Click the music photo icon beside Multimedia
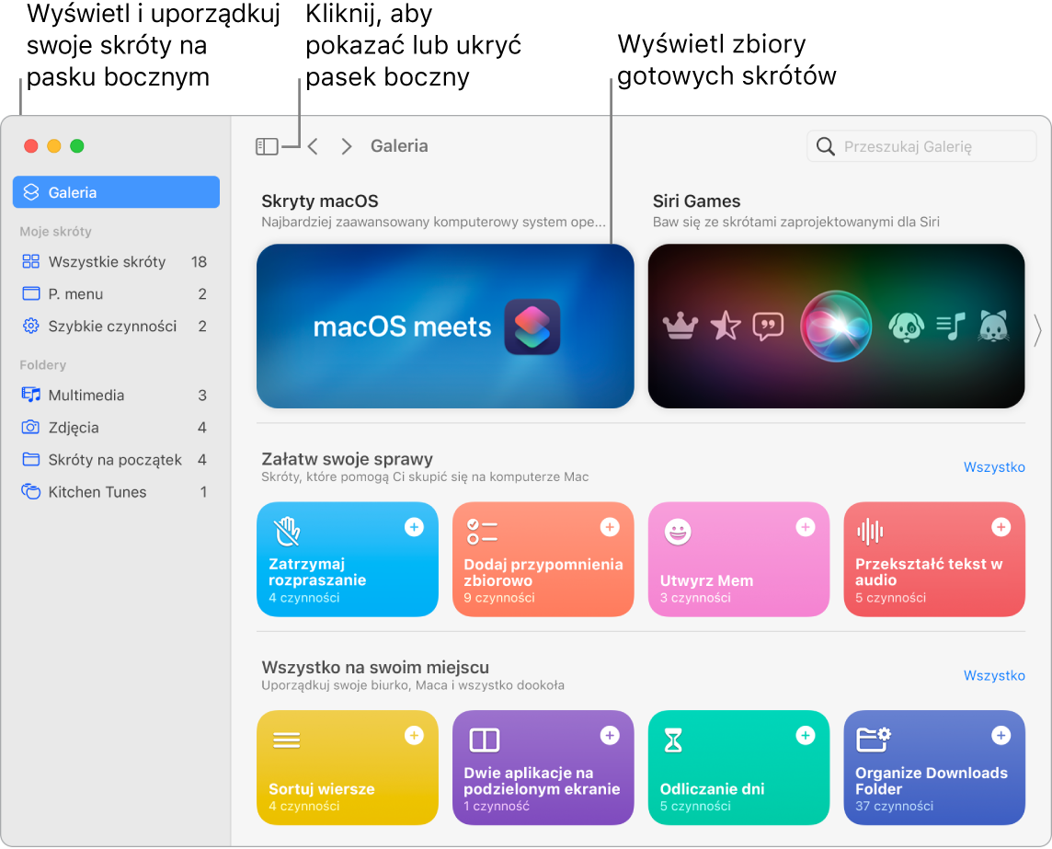This screenshot has height=849, width=1052. (31, 395)
